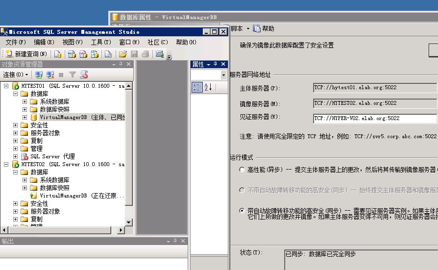Click Help (帮助) in database properties dialog

pos(264,28)
